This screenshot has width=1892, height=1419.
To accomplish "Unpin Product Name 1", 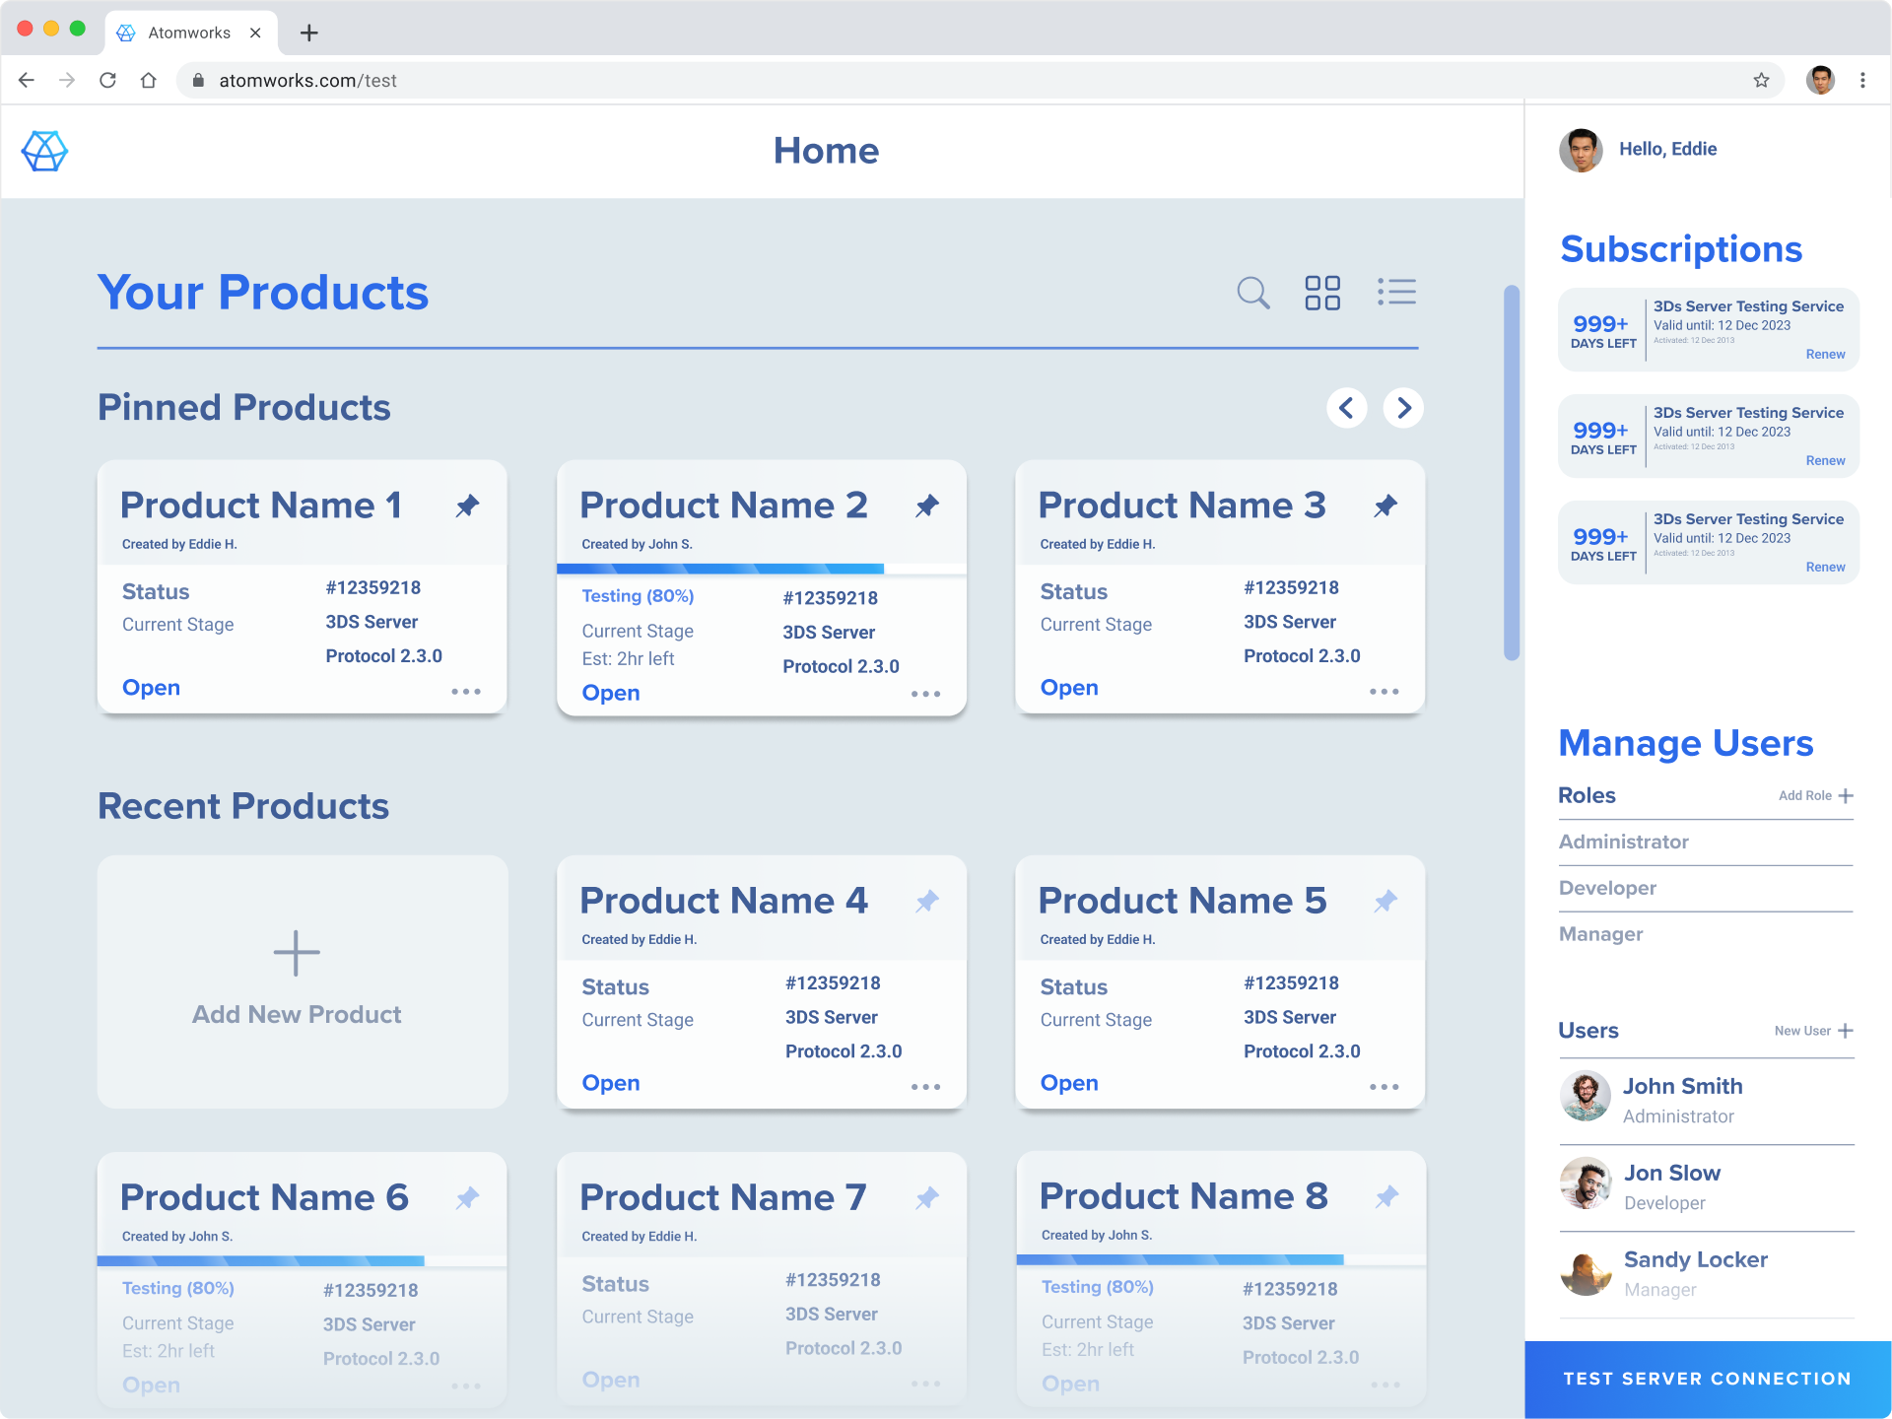I will tap(467, 507).
